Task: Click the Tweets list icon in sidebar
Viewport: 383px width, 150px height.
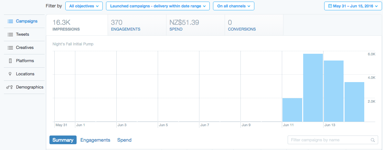Action: (10, 34)
